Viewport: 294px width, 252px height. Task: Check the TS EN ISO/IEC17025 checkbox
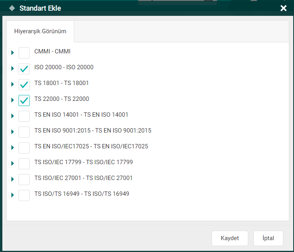coord(24,148)
